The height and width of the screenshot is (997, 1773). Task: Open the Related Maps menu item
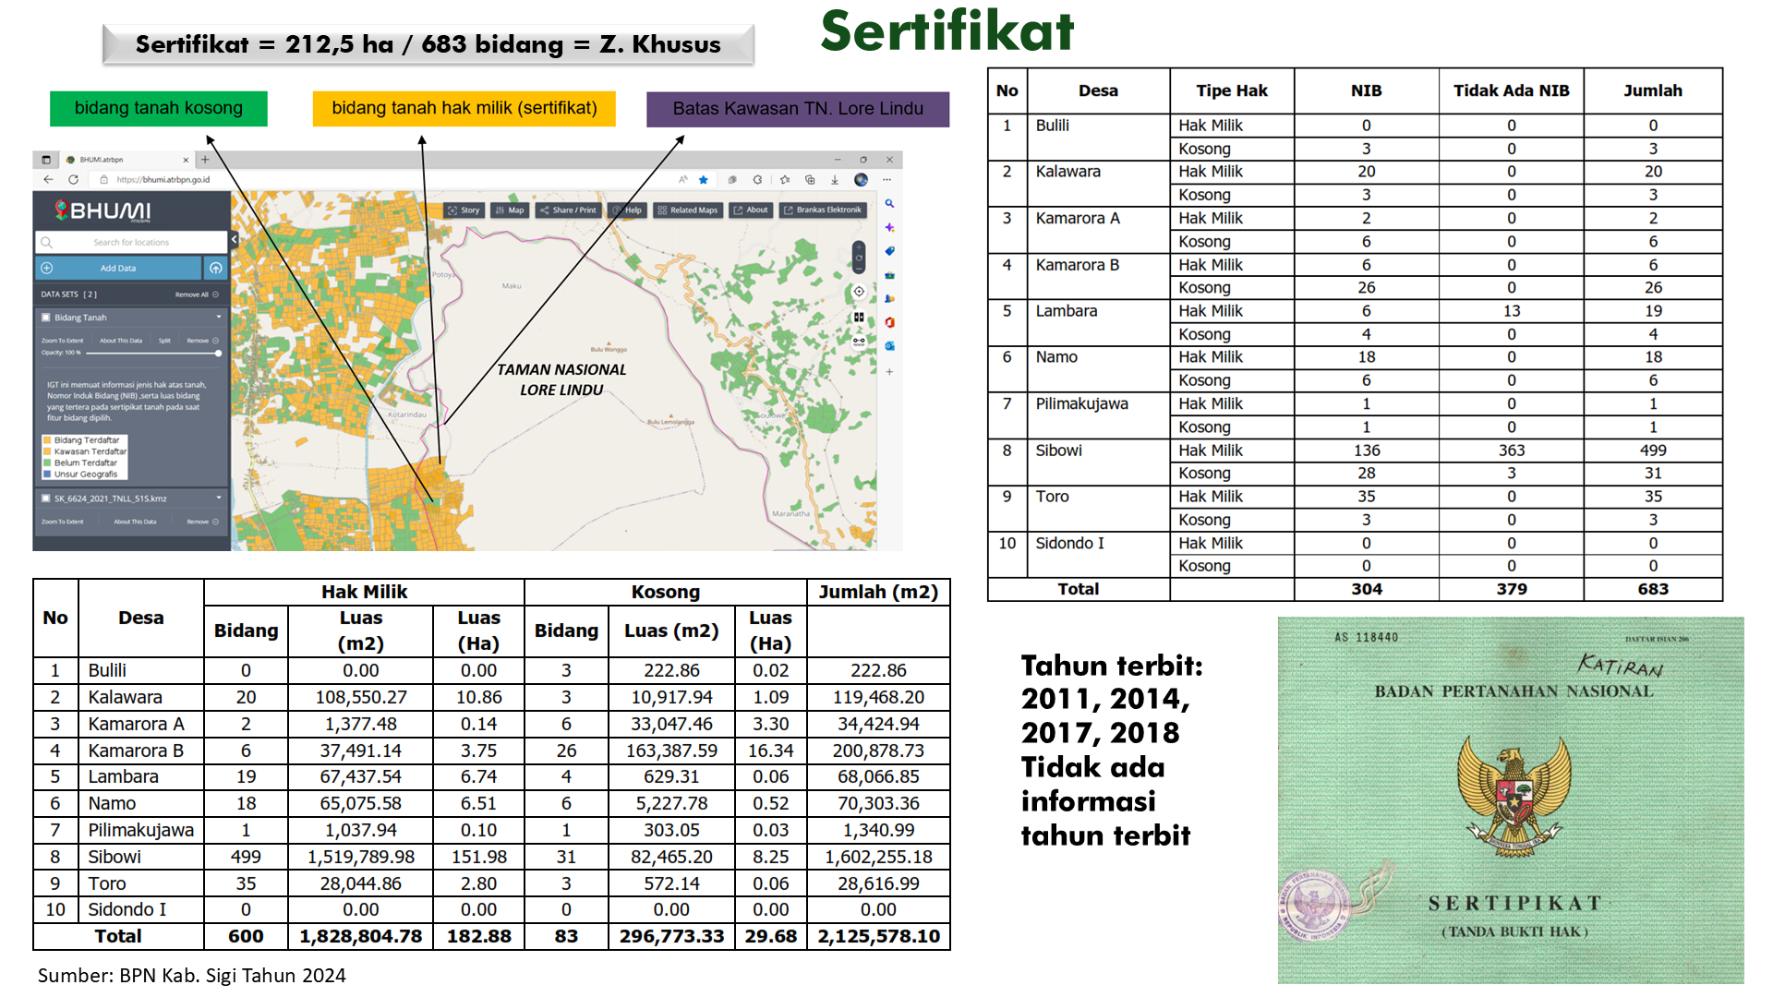(687, 210)
